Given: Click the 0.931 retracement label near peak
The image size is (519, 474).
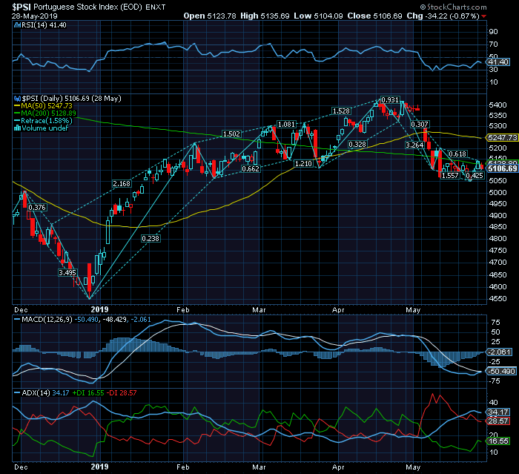Looking at the screenshot, I should [390, 99].
